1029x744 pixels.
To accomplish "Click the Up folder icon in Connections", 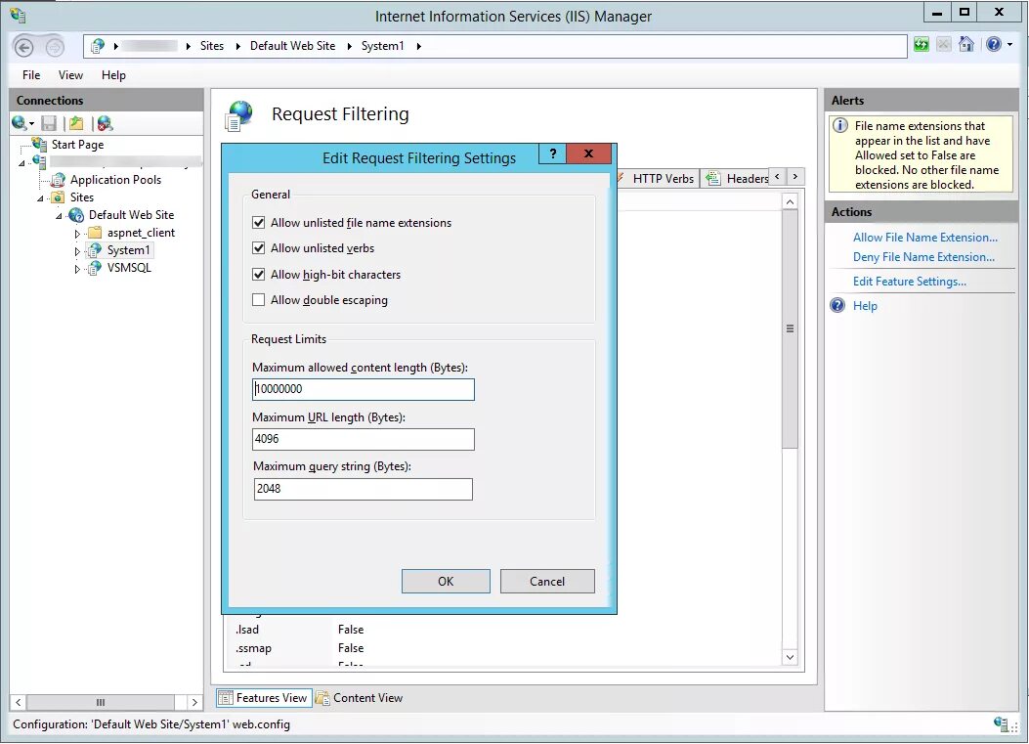I will [77, 123].
